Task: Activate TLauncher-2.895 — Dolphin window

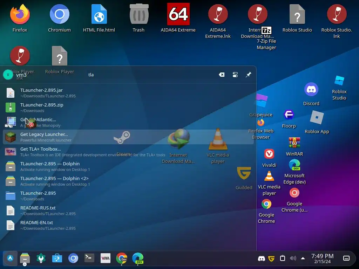Action: coord(128,166)
